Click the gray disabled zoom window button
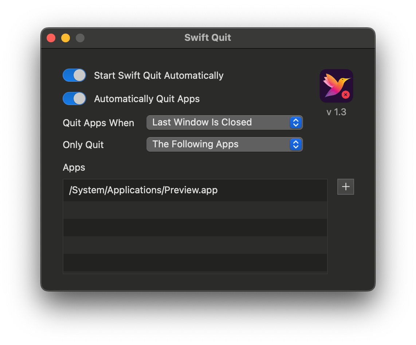 [80, 38]
